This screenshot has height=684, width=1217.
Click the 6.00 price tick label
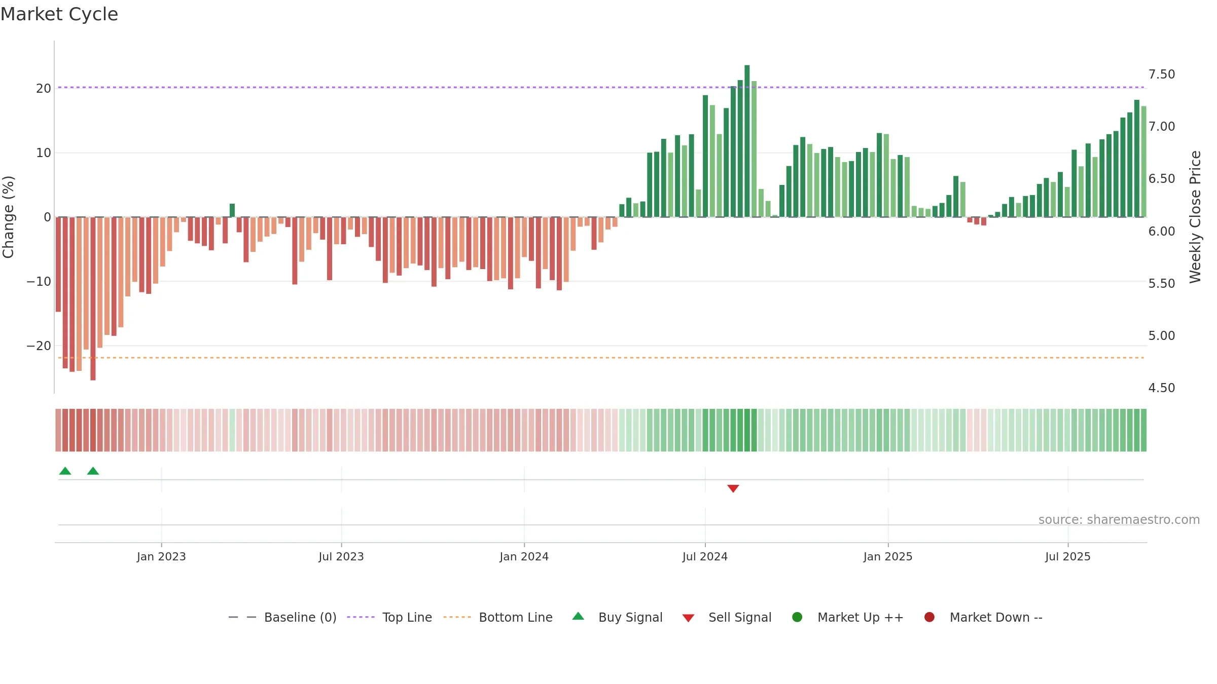1162,232
